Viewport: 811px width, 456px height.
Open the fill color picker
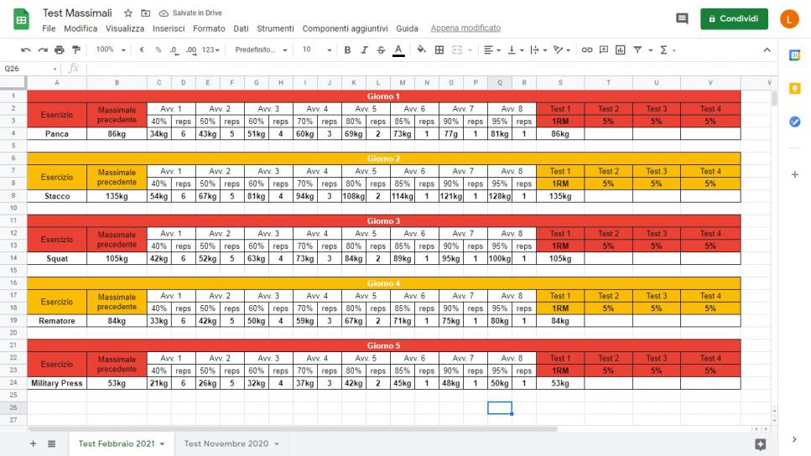coord(421,50)
